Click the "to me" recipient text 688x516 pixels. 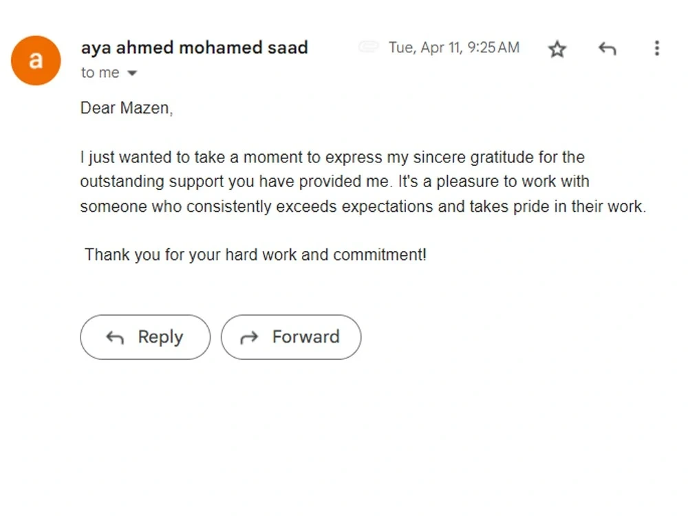click(x=100, y=72)
